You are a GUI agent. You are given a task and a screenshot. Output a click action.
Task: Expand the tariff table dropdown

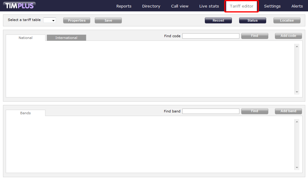[50, 20]
